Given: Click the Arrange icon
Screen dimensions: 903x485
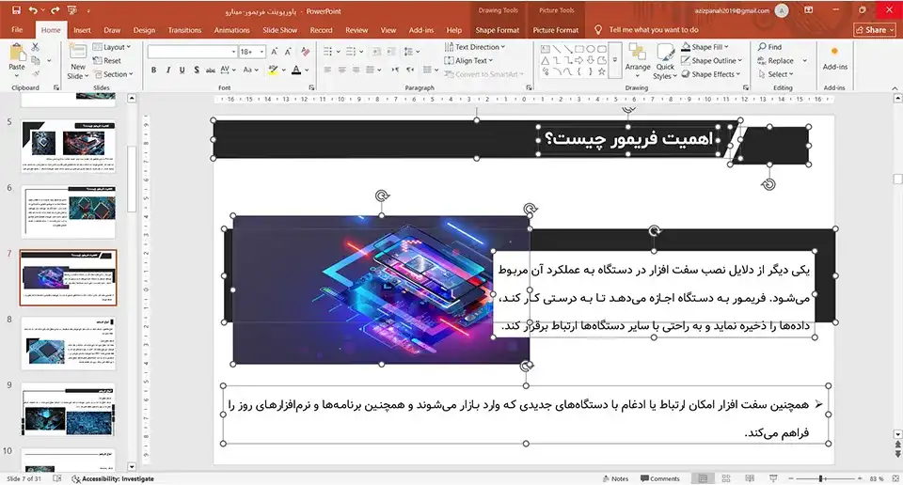Looking at the screenshot, I should tap(638, 53).
